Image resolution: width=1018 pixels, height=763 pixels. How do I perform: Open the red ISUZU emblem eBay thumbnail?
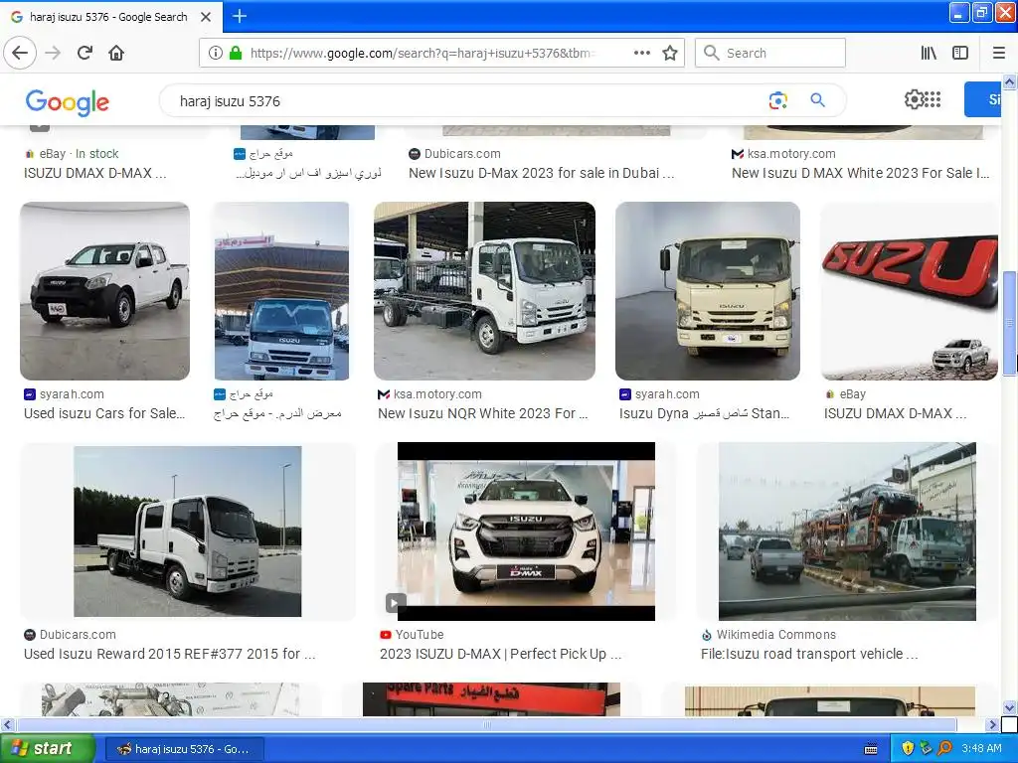pyautogui.click(x=909, y=291)
